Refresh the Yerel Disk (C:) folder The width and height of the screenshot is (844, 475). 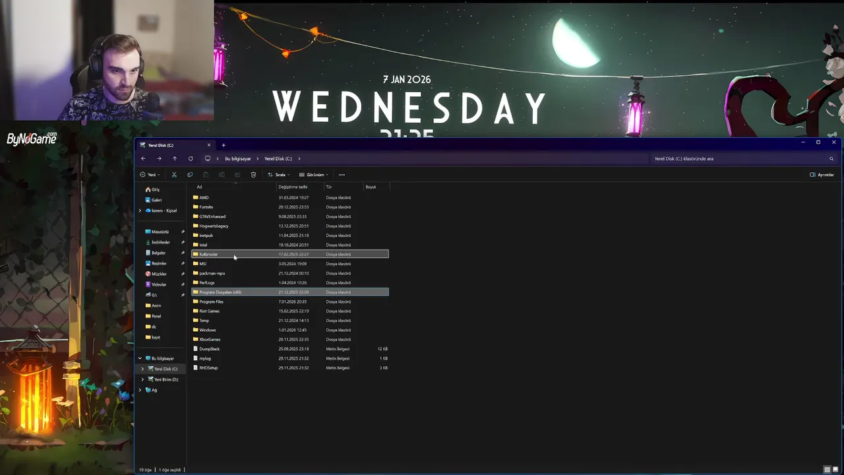(191, 158)
